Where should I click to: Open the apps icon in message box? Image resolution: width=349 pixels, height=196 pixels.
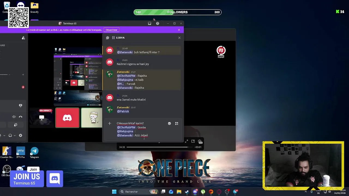tap(177, 124)
